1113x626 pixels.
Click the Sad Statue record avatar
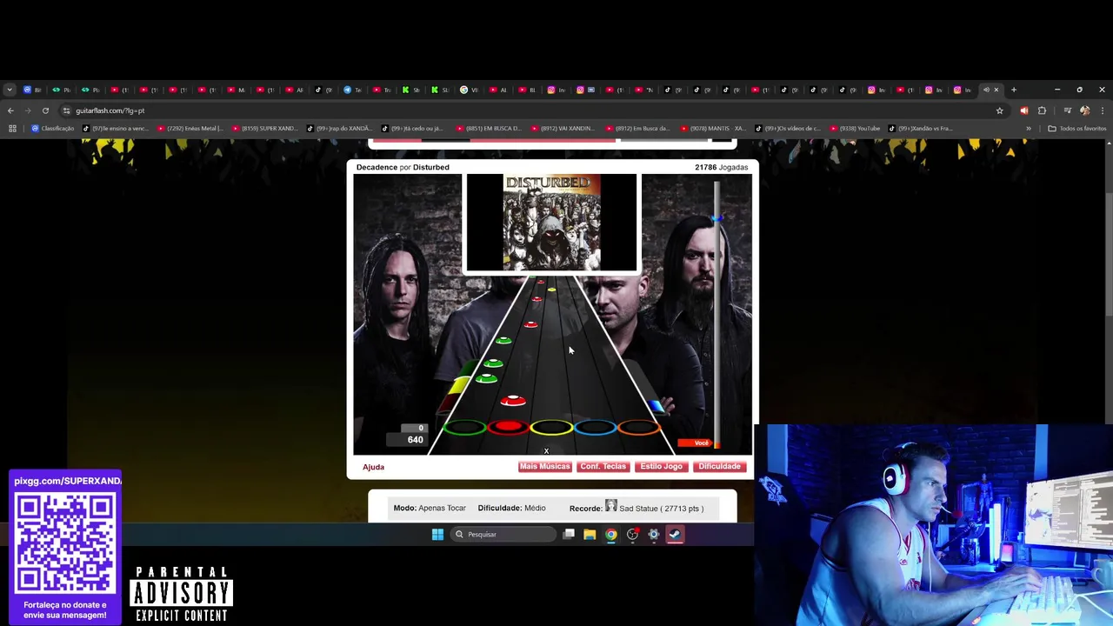pyautogui.click(x=610, y=506)
